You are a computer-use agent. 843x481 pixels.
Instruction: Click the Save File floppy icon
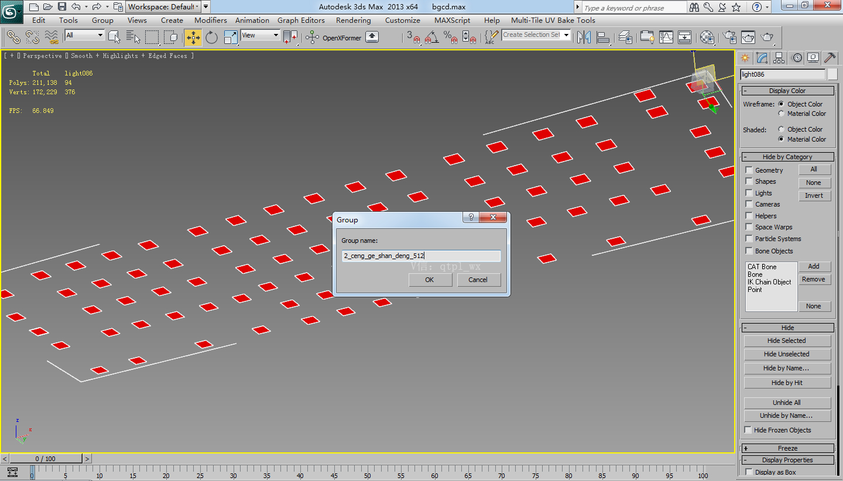(x=62, y=7)
